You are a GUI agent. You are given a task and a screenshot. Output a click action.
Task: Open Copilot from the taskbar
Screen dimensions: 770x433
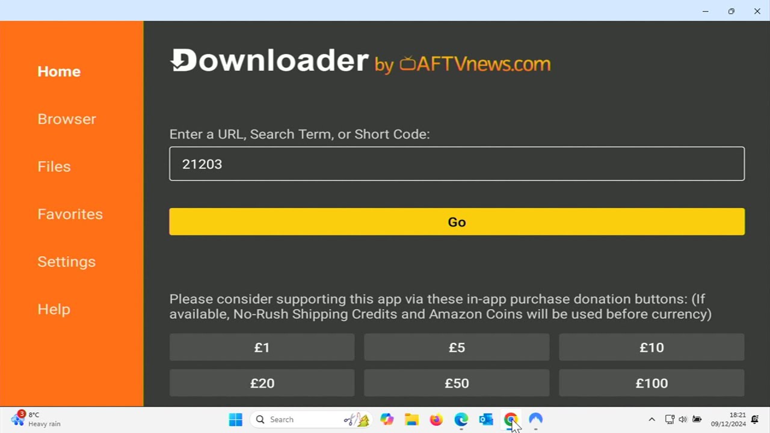pos(387,420)
